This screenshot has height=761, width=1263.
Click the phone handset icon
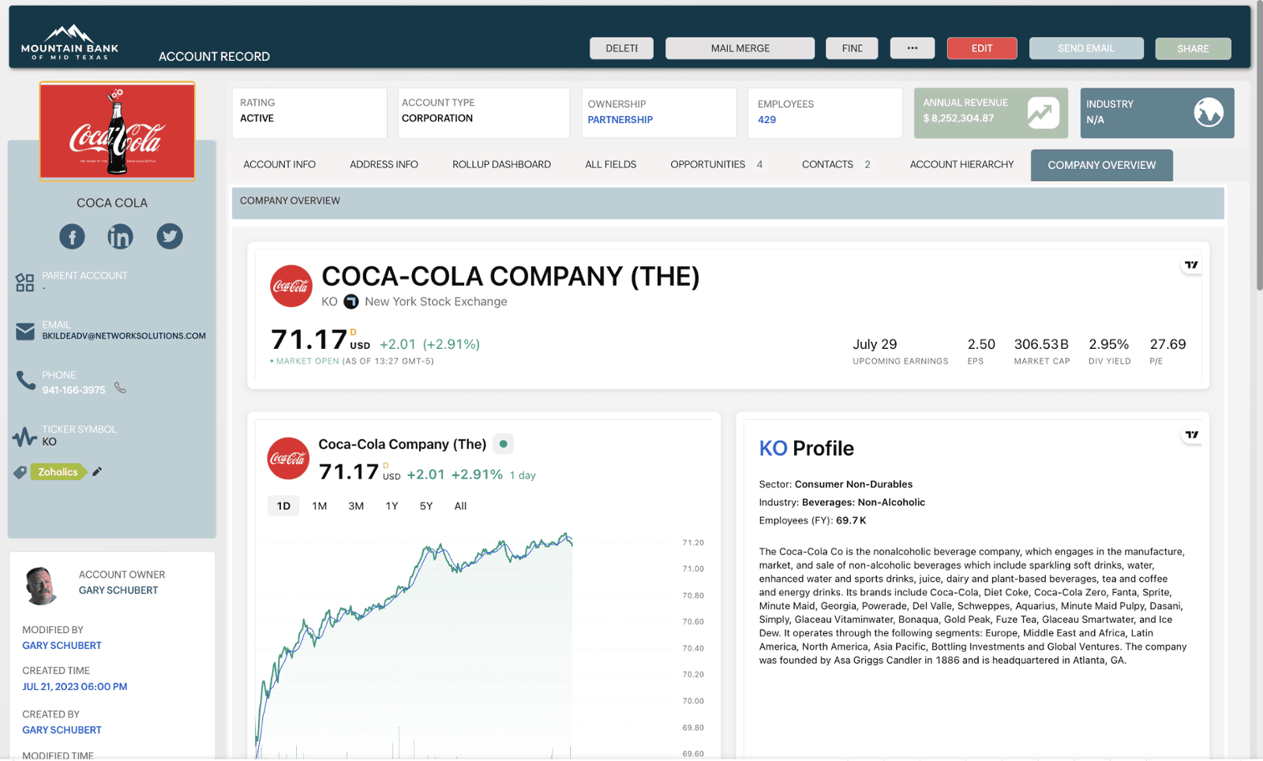pyautogui.click(x=25, y=381)
